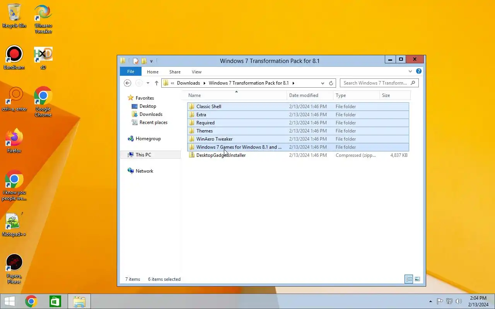The width and height of the screenshot is (495, 309).
Task: Open Action Center flag icon
Action: click(440, 301)
